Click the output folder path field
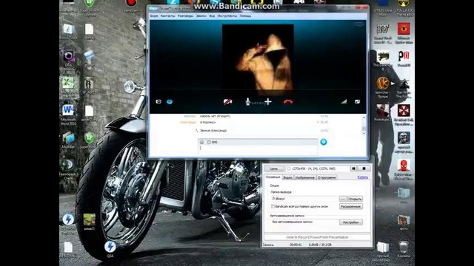 (x=304, y=199)
